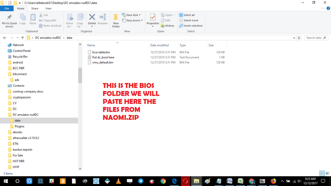Expand the Open button dropdown arrow

tap(174, 15)
